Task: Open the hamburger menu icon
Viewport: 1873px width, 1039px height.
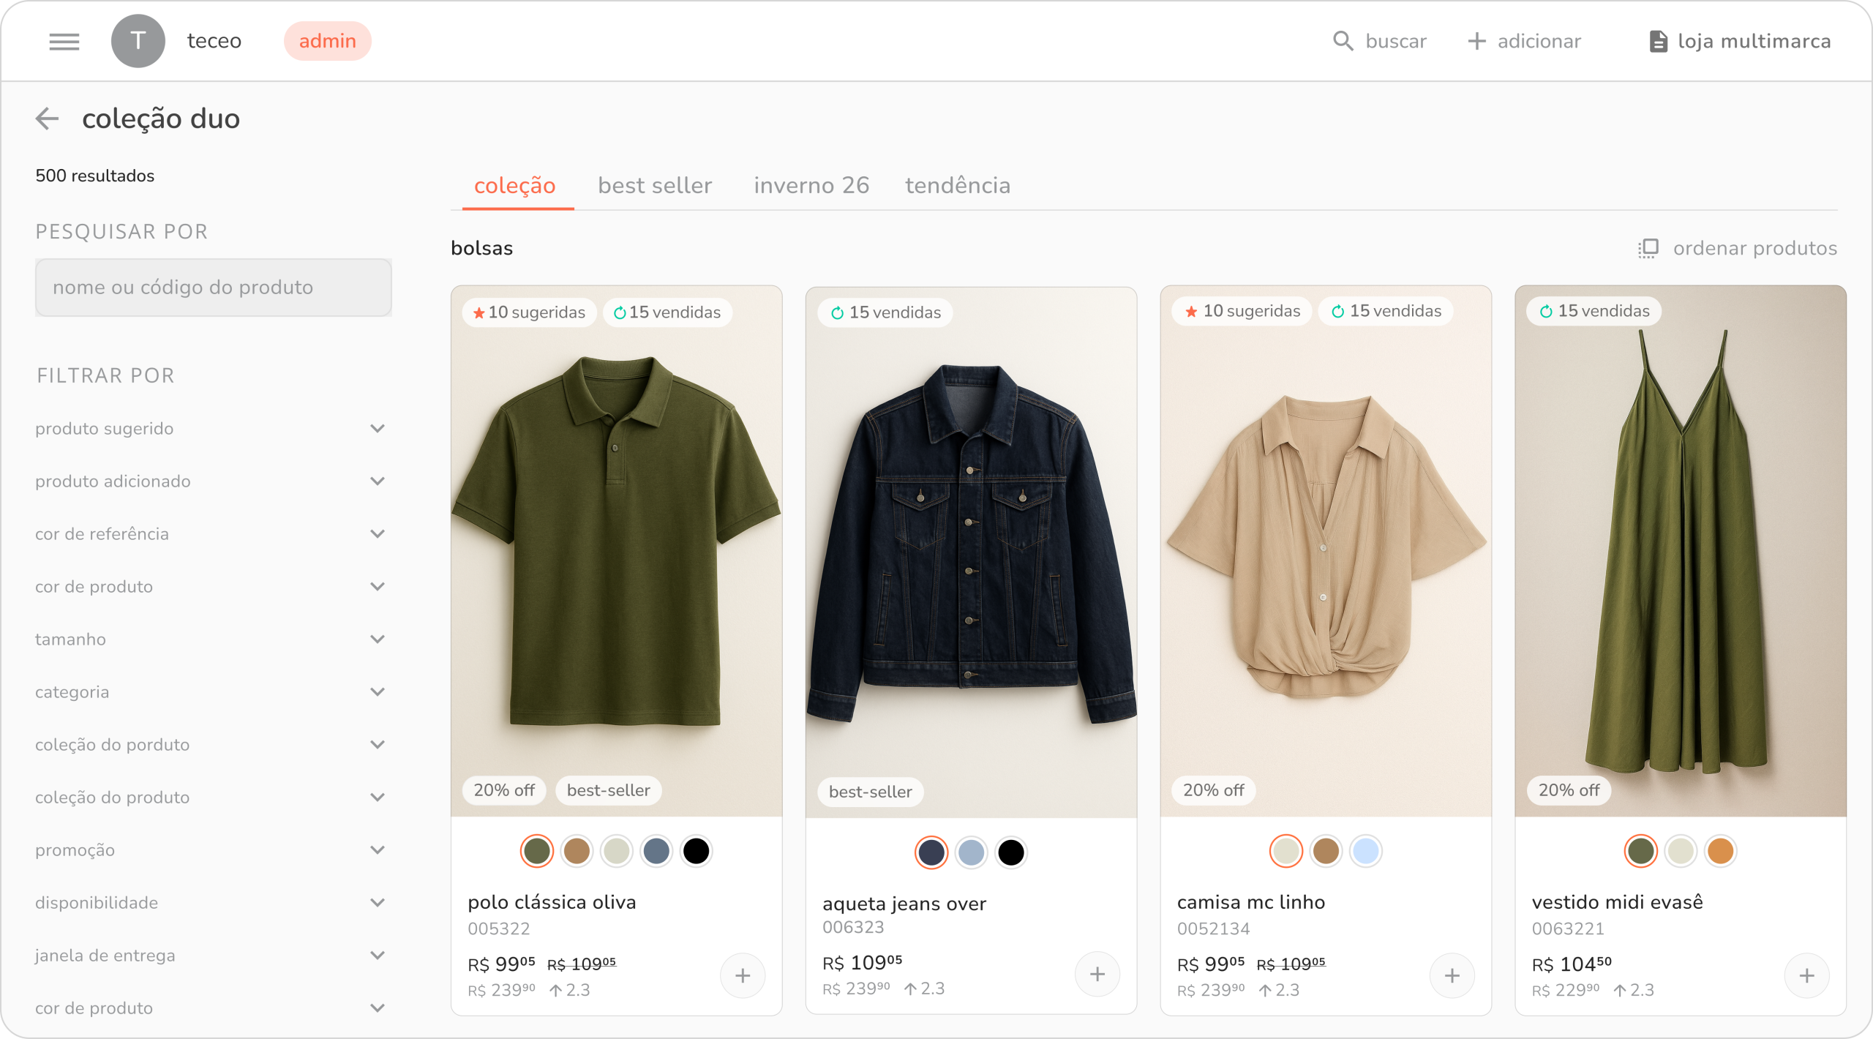Action: 64,42
